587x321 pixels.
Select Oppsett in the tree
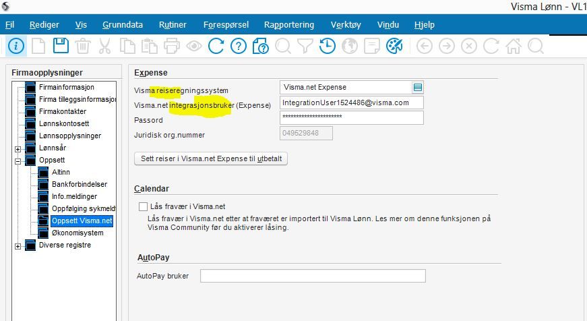tap(52, 160)
